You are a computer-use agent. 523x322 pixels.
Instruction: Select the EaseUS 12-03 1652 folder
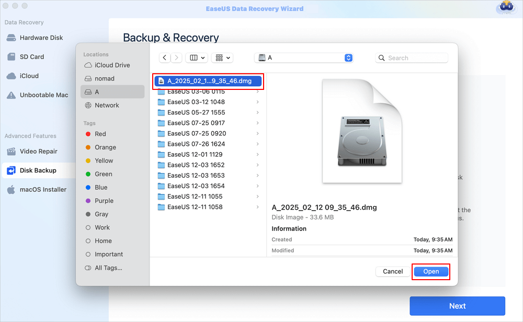pos(208,165)
